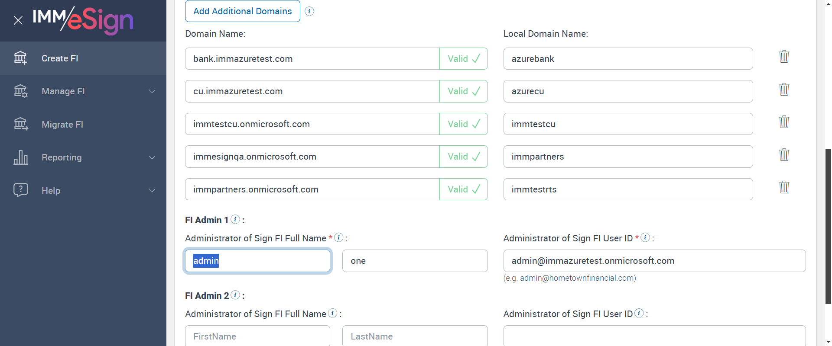Expand the Help menu chevron
This screenshot has height=346, width=832.
point(152,190)
